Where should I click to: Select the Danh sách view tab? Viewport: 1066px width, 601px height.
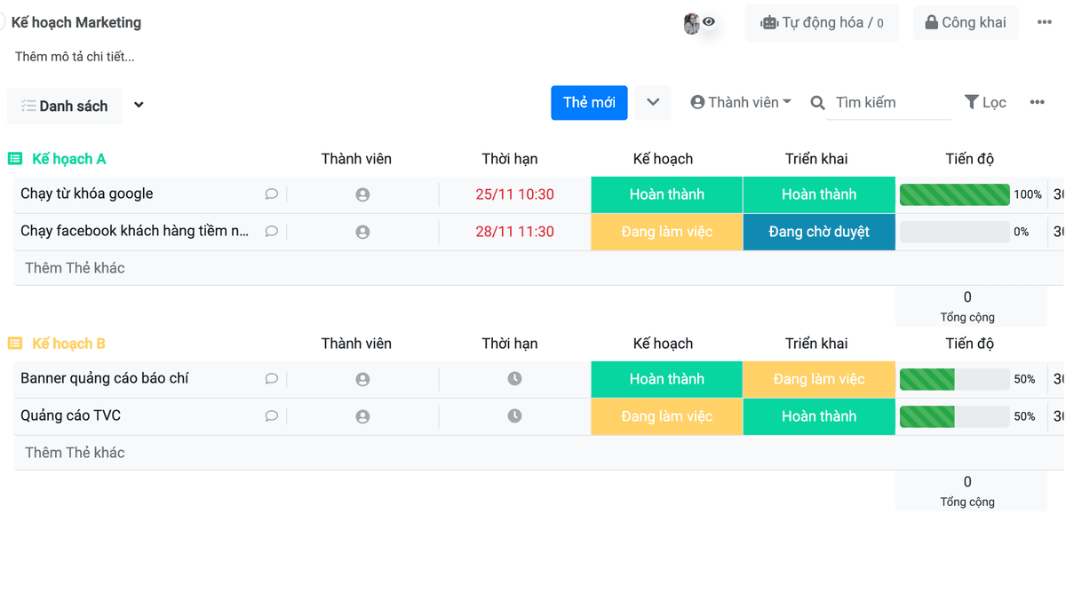pyautogui.click(x=64, y=107)
